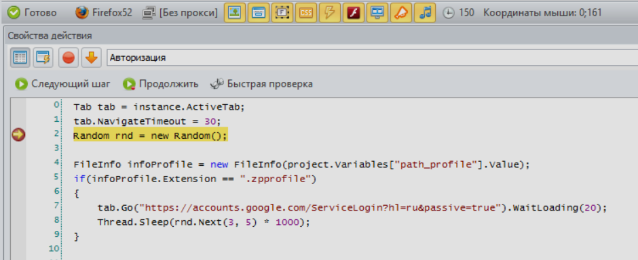Click the tab.Go accounts.google.com URL string
The image size is (638, 260).
coord(320,208)
